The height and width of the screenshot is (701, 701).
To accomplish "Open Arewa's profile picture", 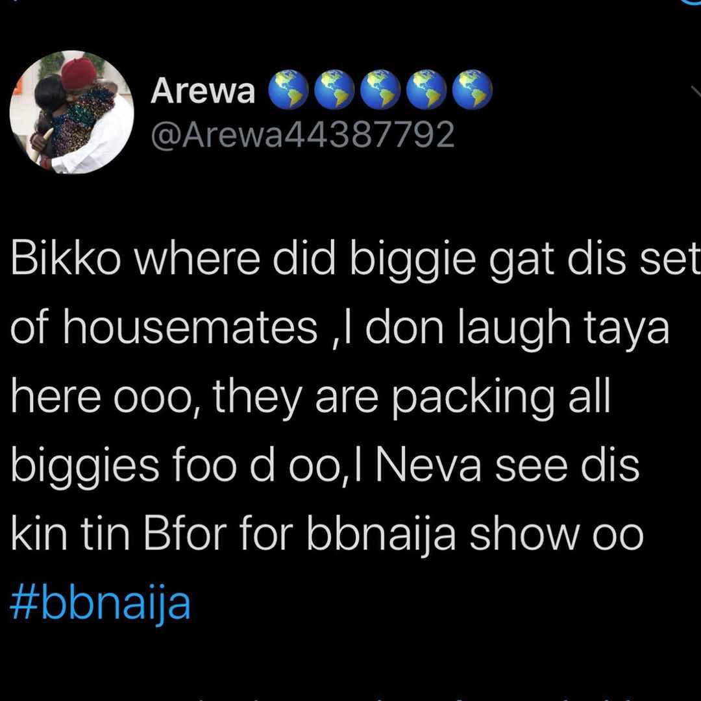I will point(71,112).
